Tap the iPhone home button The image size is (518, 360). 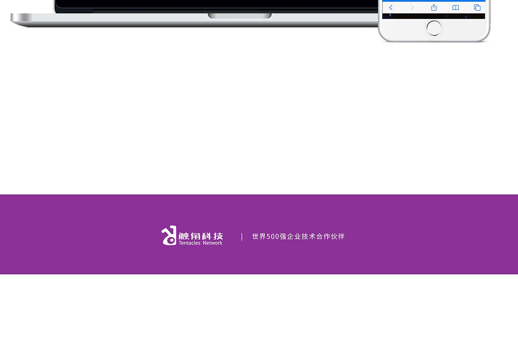click(x=434, y=28)
